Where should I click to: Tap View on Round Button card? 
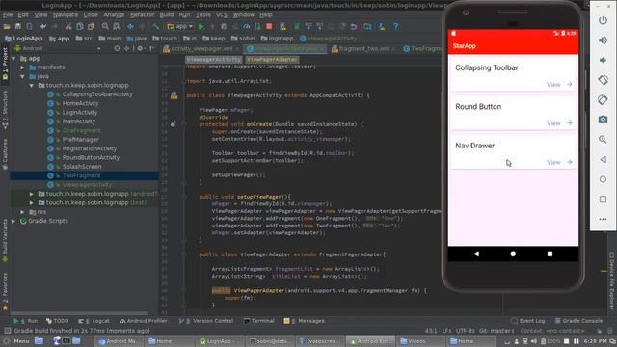click(x=559, y=123)
